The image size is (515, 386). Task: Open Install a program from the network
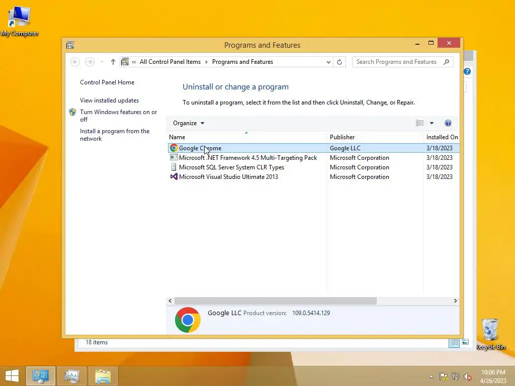[x=115, y=135]
